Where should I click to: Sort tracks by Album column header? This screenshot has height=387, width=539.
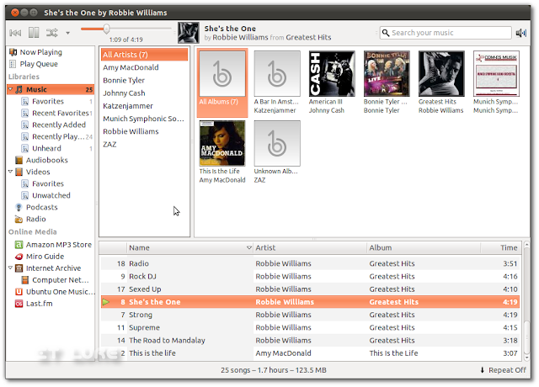coord(424,247)
